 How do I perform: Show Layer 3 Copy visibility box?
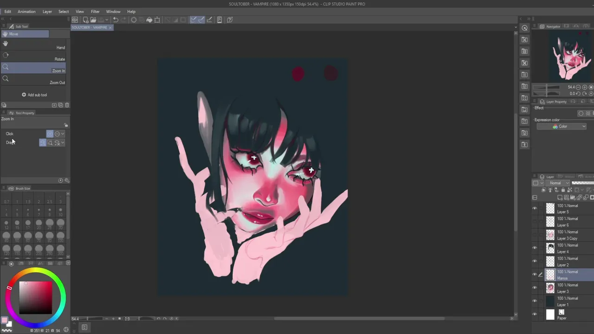[x=535, y=235]
